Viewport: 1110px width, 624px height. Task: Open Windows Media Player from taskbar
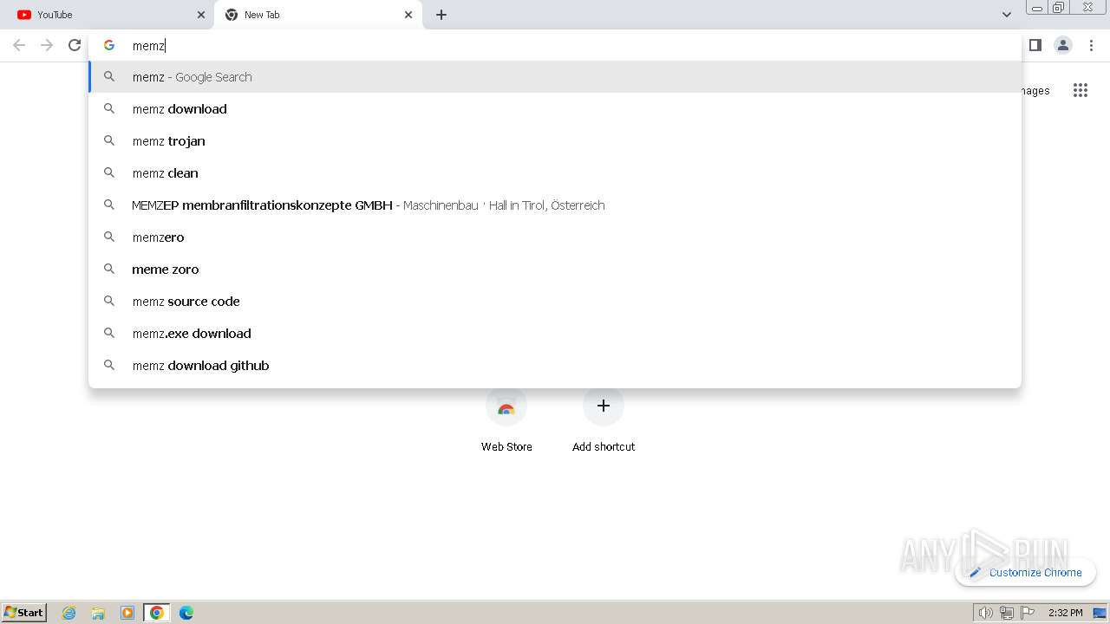[x=127, y=613]
